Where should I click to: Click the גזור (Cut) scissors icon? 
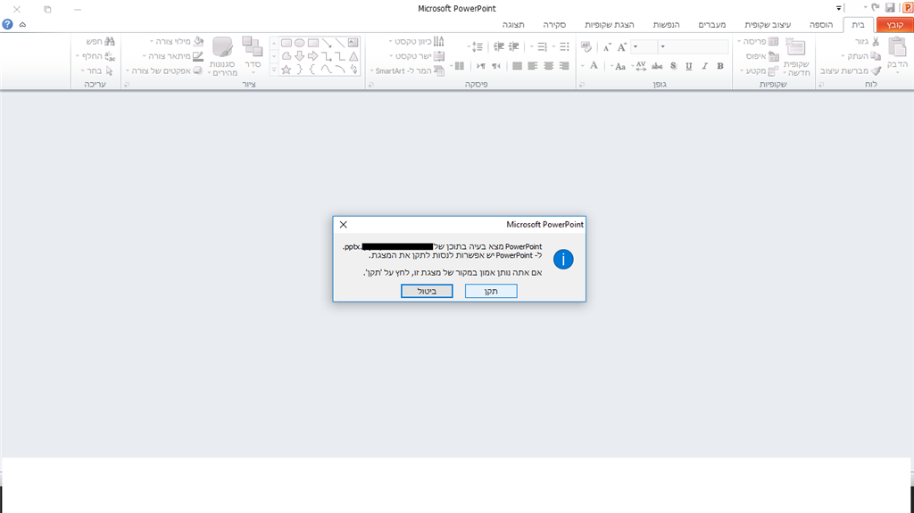coord(876,41)
